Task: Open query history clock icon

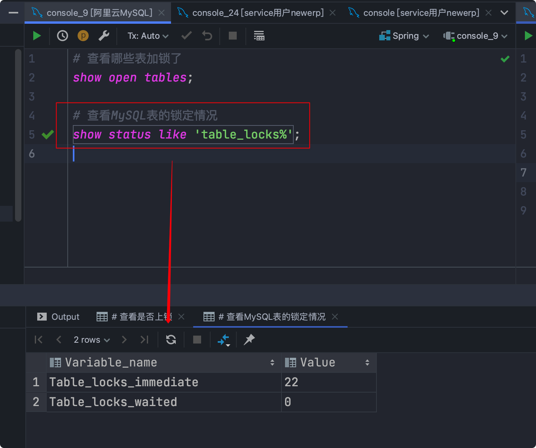Action: click(x=63, y=36)
